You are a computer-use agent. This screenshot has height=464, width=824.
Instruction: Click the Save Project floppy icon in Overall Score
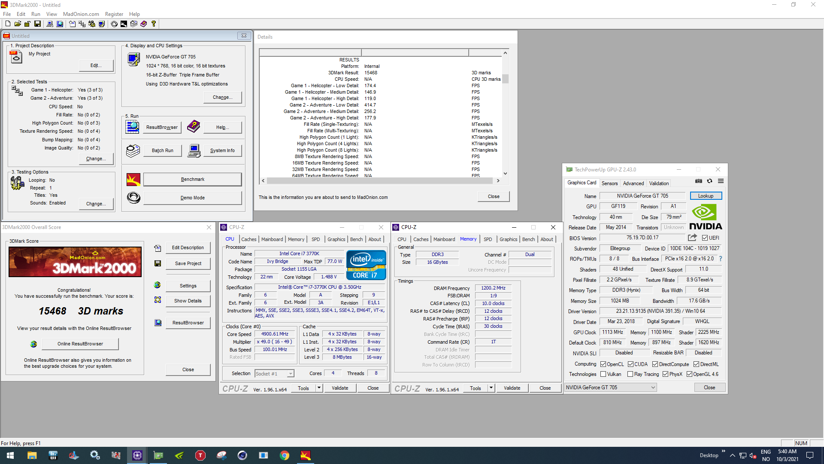click(158, 263)
